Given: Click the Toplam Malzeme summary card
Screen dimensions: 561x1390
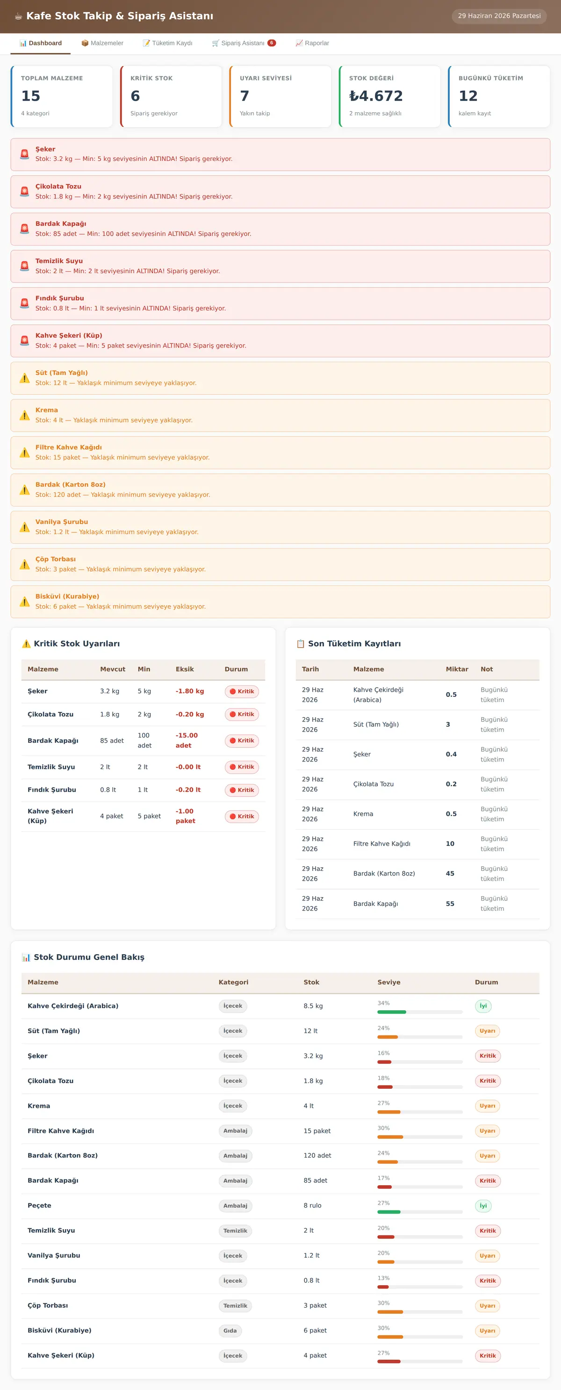Looking at the screenshot, I should (62, 97).
